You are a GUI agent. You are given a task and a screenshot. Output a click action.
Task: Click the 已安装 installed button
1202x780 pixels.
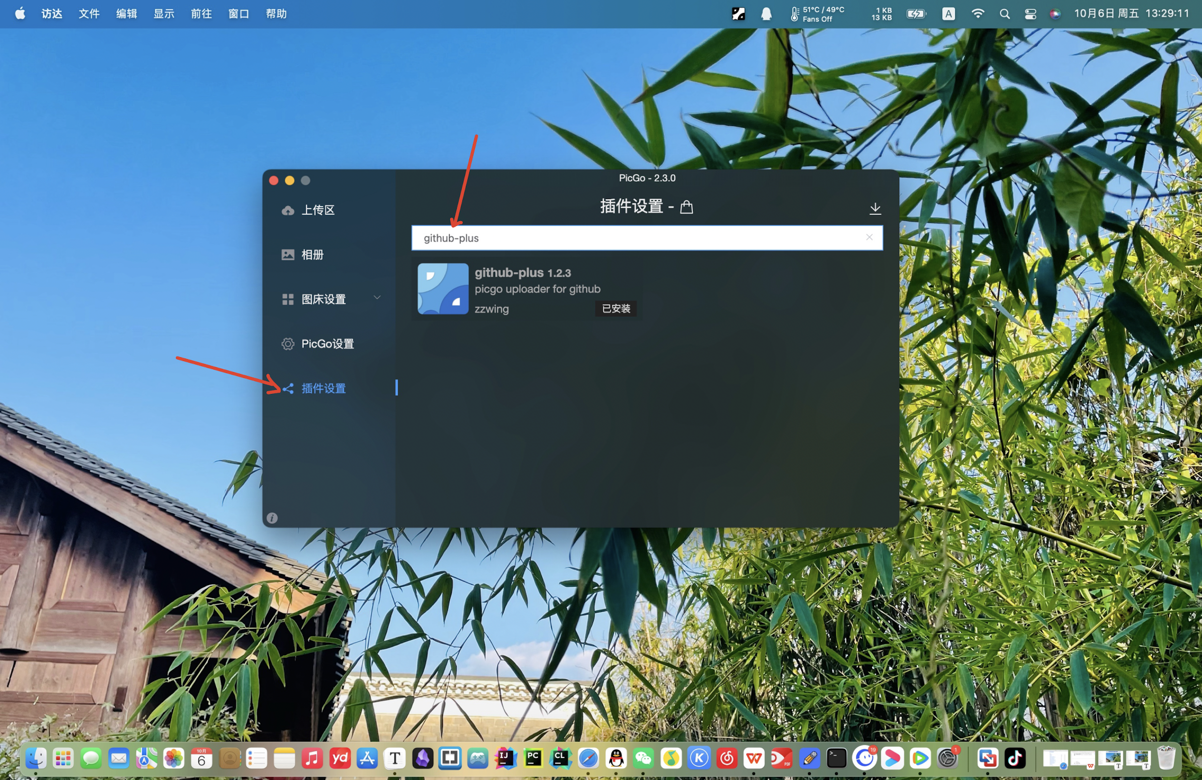click(615, 309)
